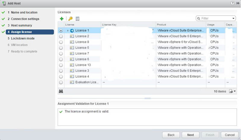The image size is (241, 140).
Task: Click the 10 items count text
Action: (220, 91)
